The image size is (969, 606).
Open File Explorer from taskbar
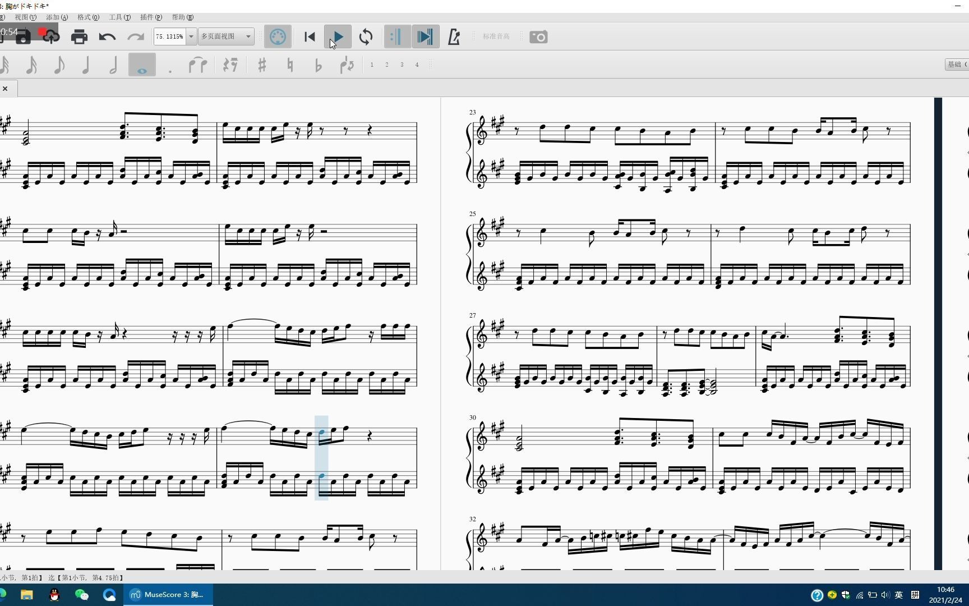point(26,595)
